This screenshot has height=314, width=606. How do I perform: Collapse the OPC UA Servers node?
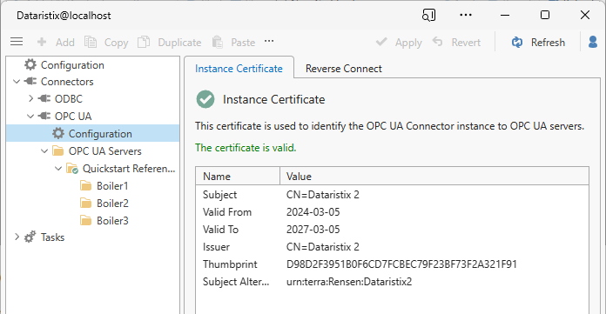click(x=44, y=151)
